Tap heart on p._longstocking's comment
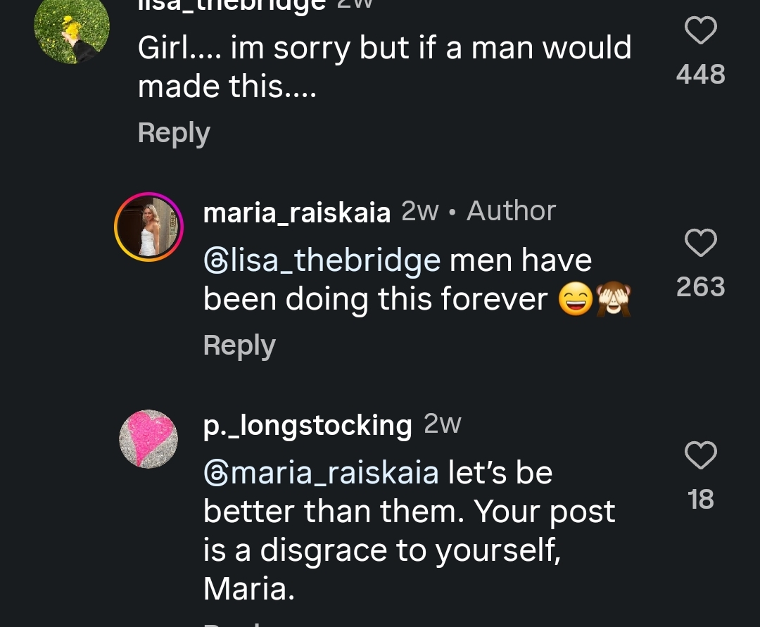760x627 pixels. pyautogui.click(x=700, y=456)
